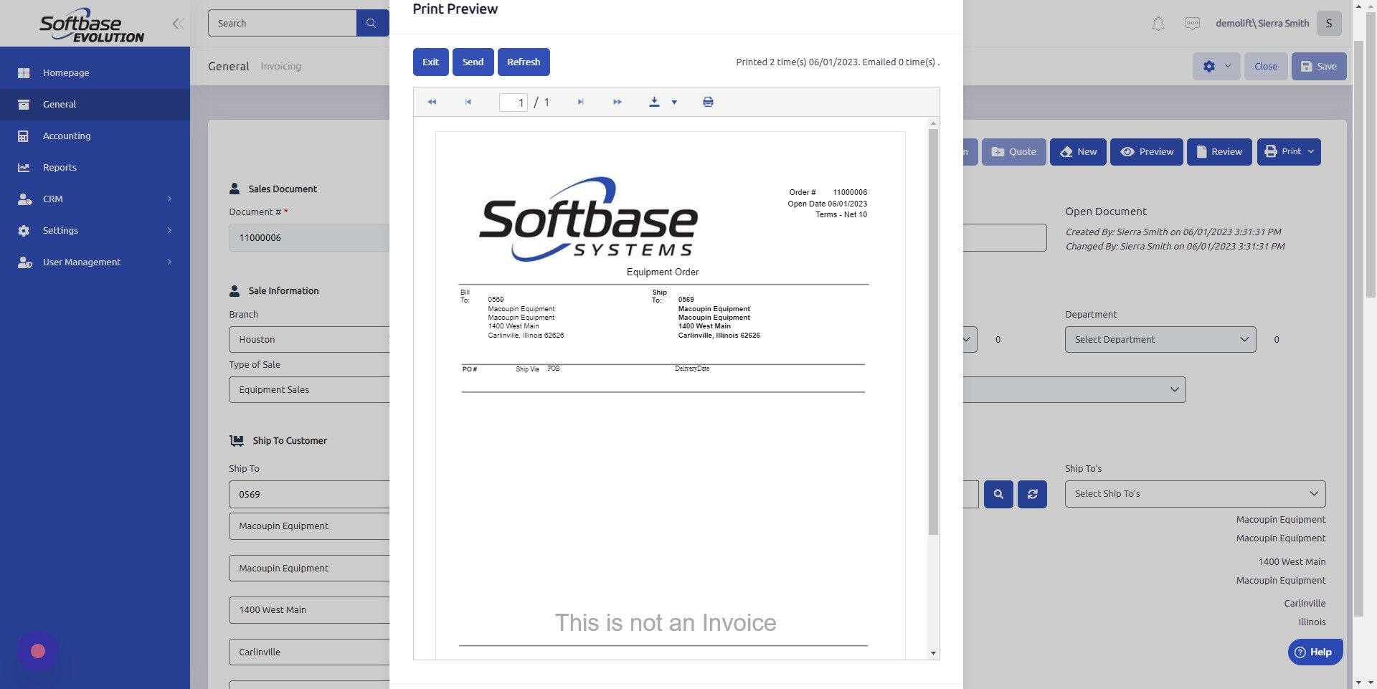The height and width of the screenshot is (689, 1377).
Task: Click the Ship To 0569 field
Action: click(309, 494)
